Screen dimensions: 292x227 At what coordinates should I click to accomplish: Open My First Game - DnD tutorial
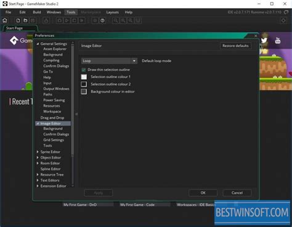[x=88, y=204]
